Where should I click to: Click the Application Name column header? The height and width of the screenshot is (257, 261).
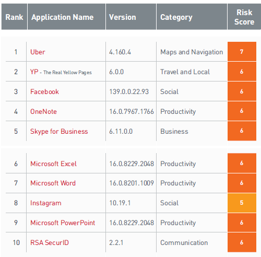(x=66, y=17)
